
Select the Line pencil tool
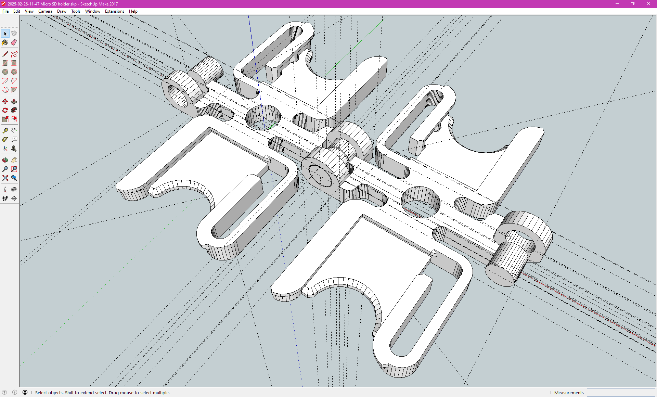pyautogui.click(x=5, y=54)
